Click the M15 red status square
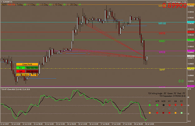Viewport: 195px width, 126px height. [157, 113]
